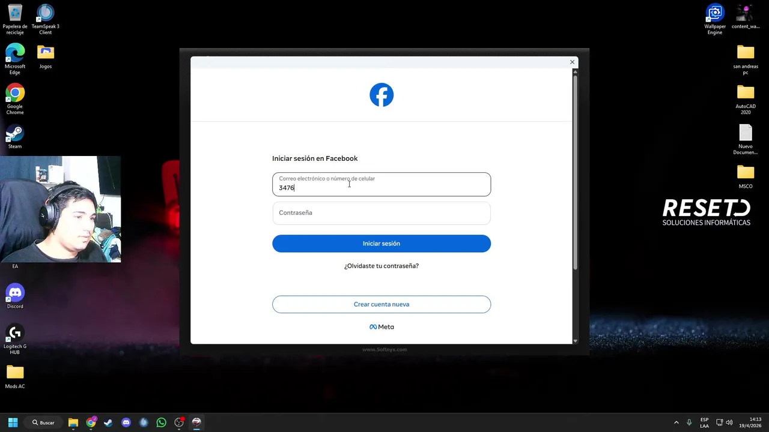769x432 pixels.
Task: Open the Mods AC folder
Action: click(x=15, y=377)
